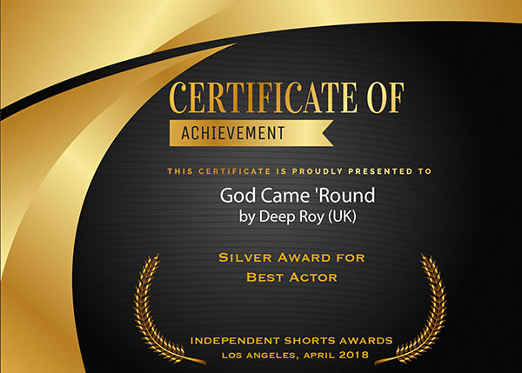Click the 'CERTIFICATE OF' gold heading
522x373 pixels.
pos(286,98)
